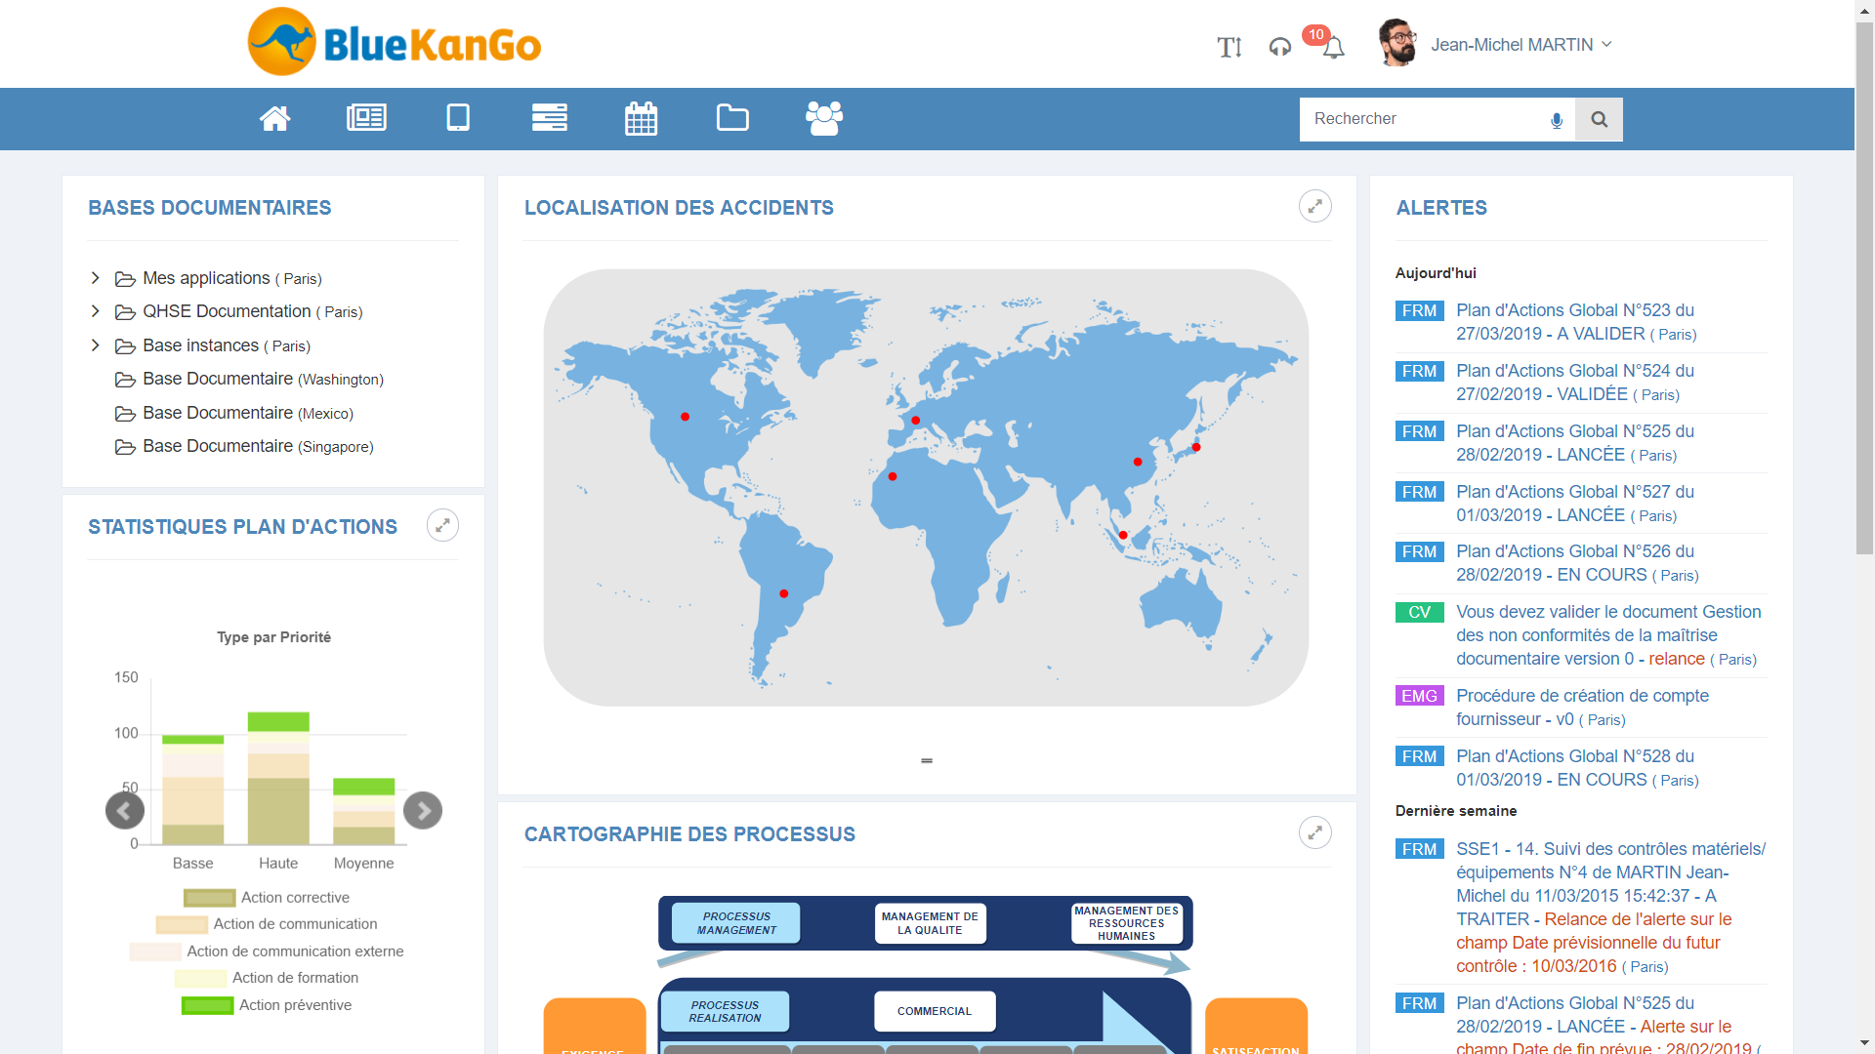
Task: Fullscreen the Cartographie des Processus panel
Action: 1314,832
